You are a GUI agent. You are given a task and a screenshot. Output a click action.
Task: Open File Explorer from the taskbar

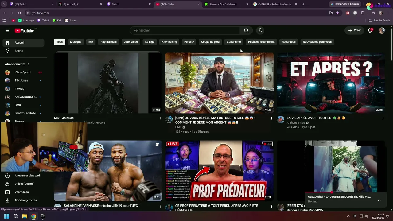(25, 216)
